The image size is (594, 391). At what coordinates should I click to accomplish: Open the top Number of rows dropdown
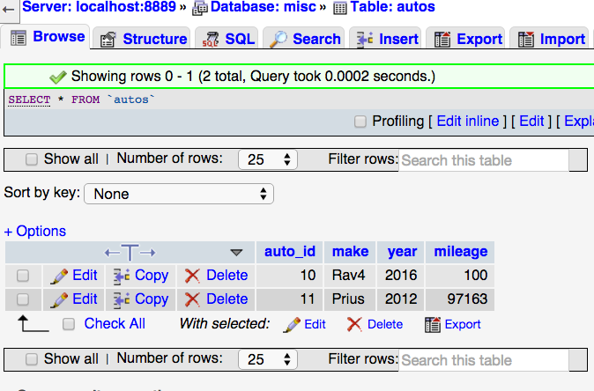click(x=268, y=159)
